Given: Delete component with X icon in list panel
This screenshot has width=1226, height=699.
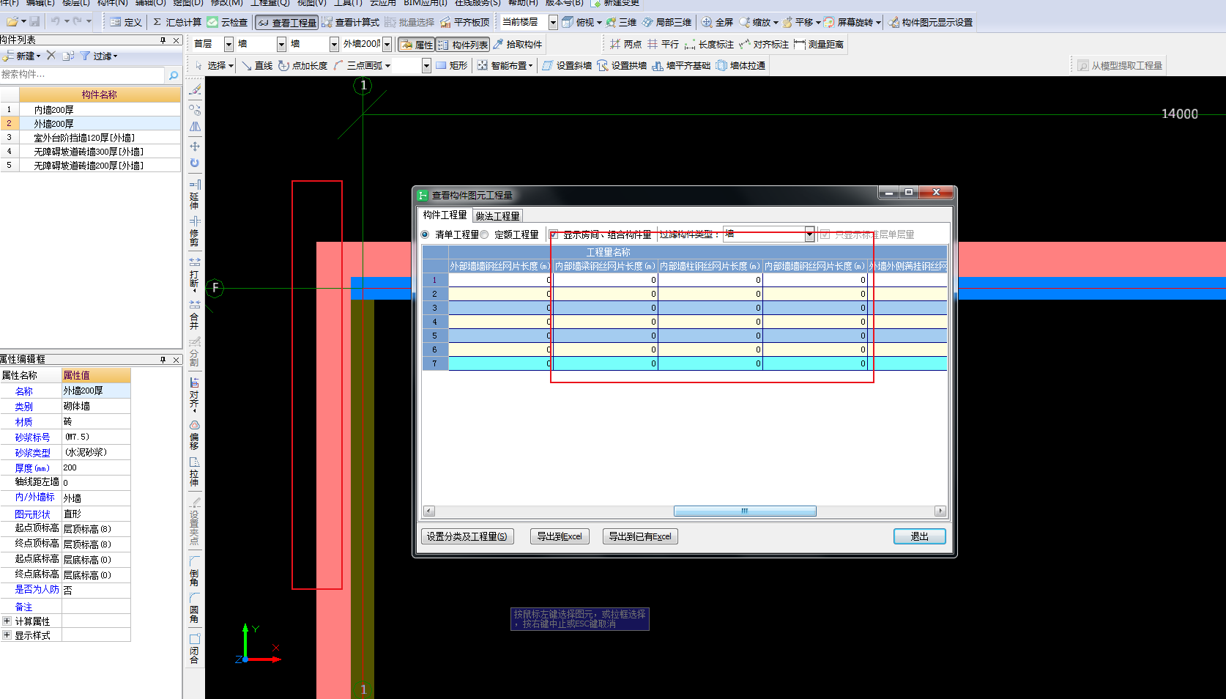Looking at the screenshot, I should [x=51, y=55].
